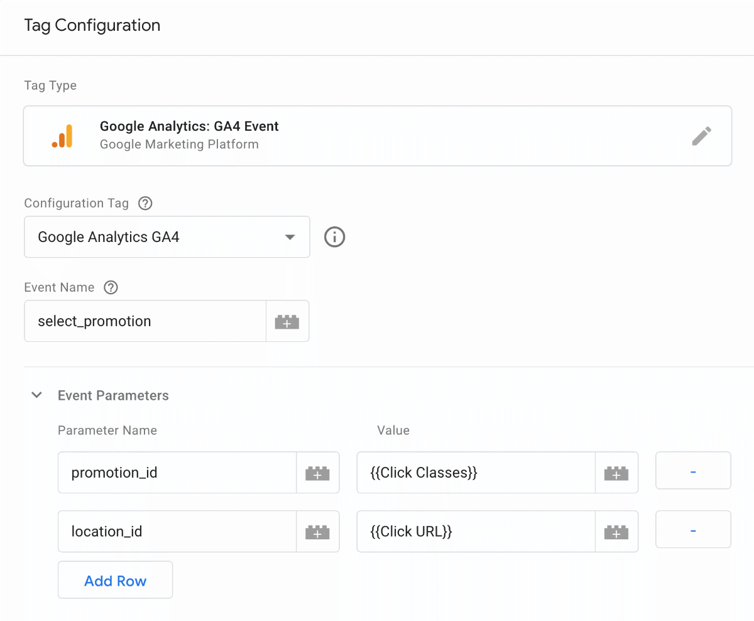Open variable picker for promotion_id name
The image size is (754, 621).
317,473
